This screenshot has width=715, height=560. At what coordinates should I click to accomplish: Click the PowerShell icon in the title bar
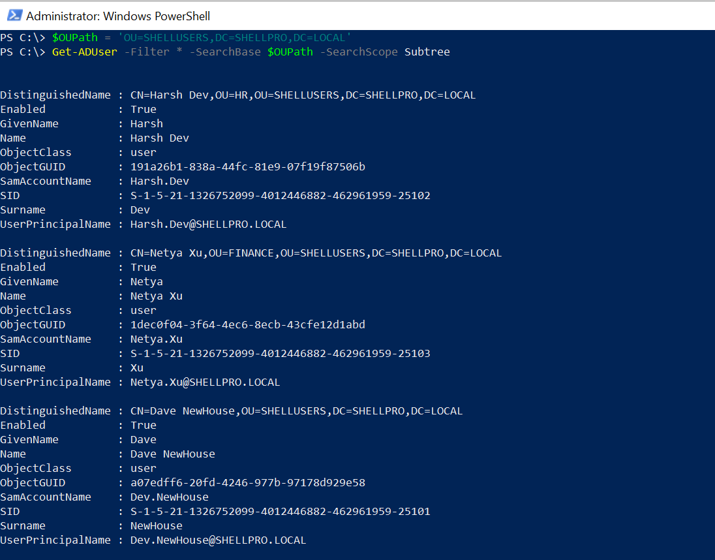[x=14, y=14]
